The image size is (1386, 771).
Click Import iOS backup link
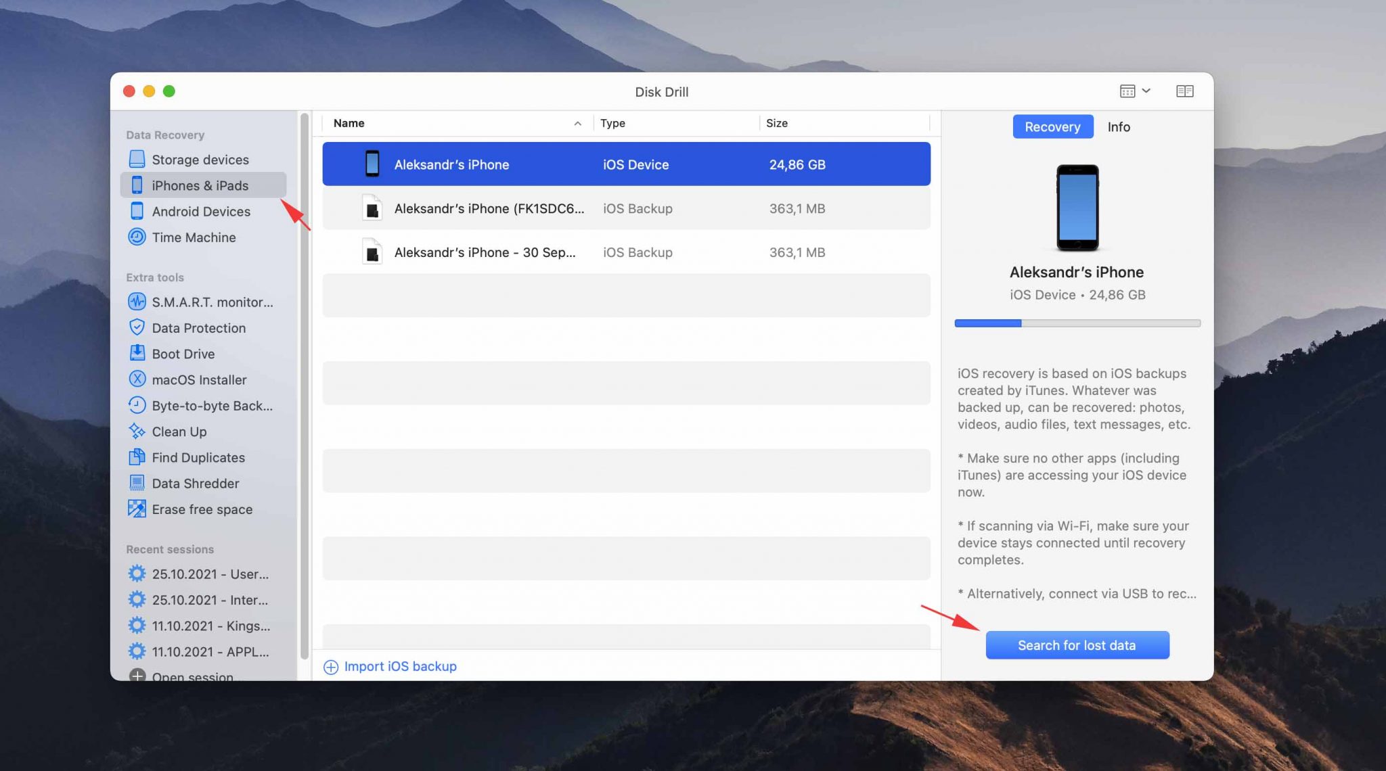401,667
